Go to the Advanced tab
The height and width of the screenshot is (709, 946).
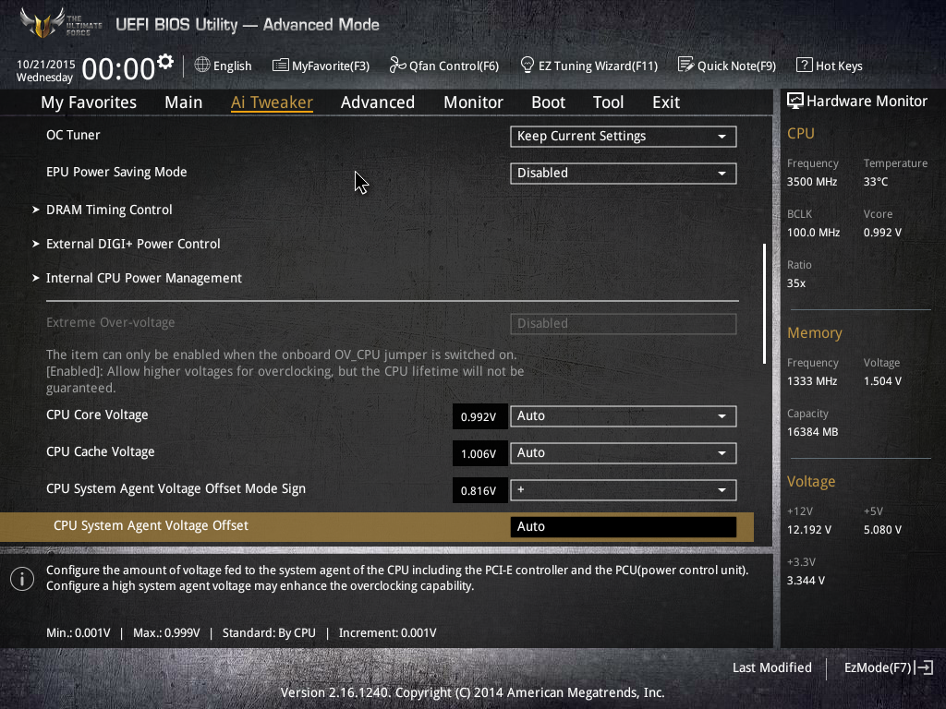(378, 102)
